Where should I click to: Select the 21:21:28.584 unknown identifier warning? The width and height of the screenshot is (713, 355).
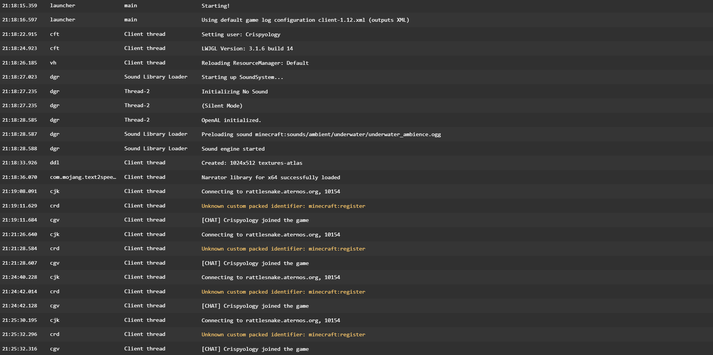356,249
